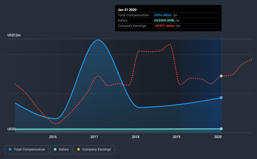Click the -US$31.666m company earnings value
257x159 pixels.
coord(164,26)
